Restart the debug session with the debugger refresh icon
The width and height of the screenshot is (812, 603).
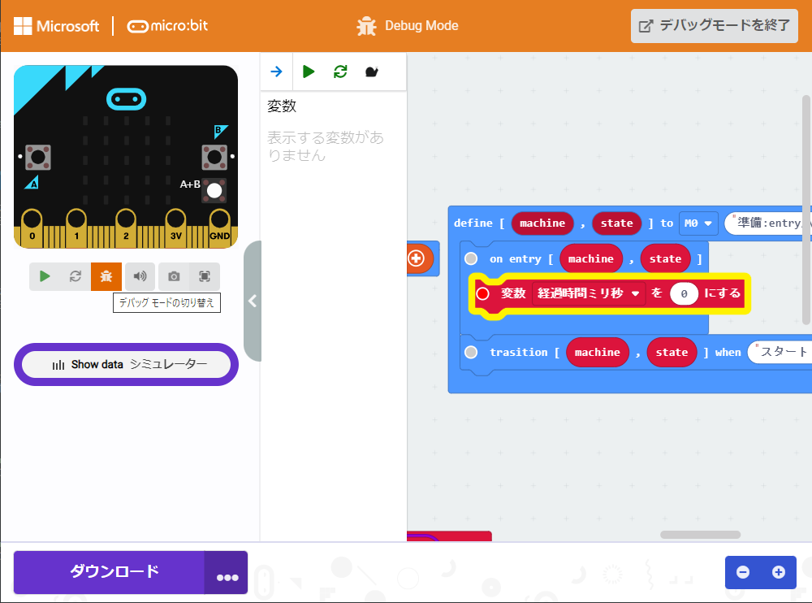coord(340,72)
